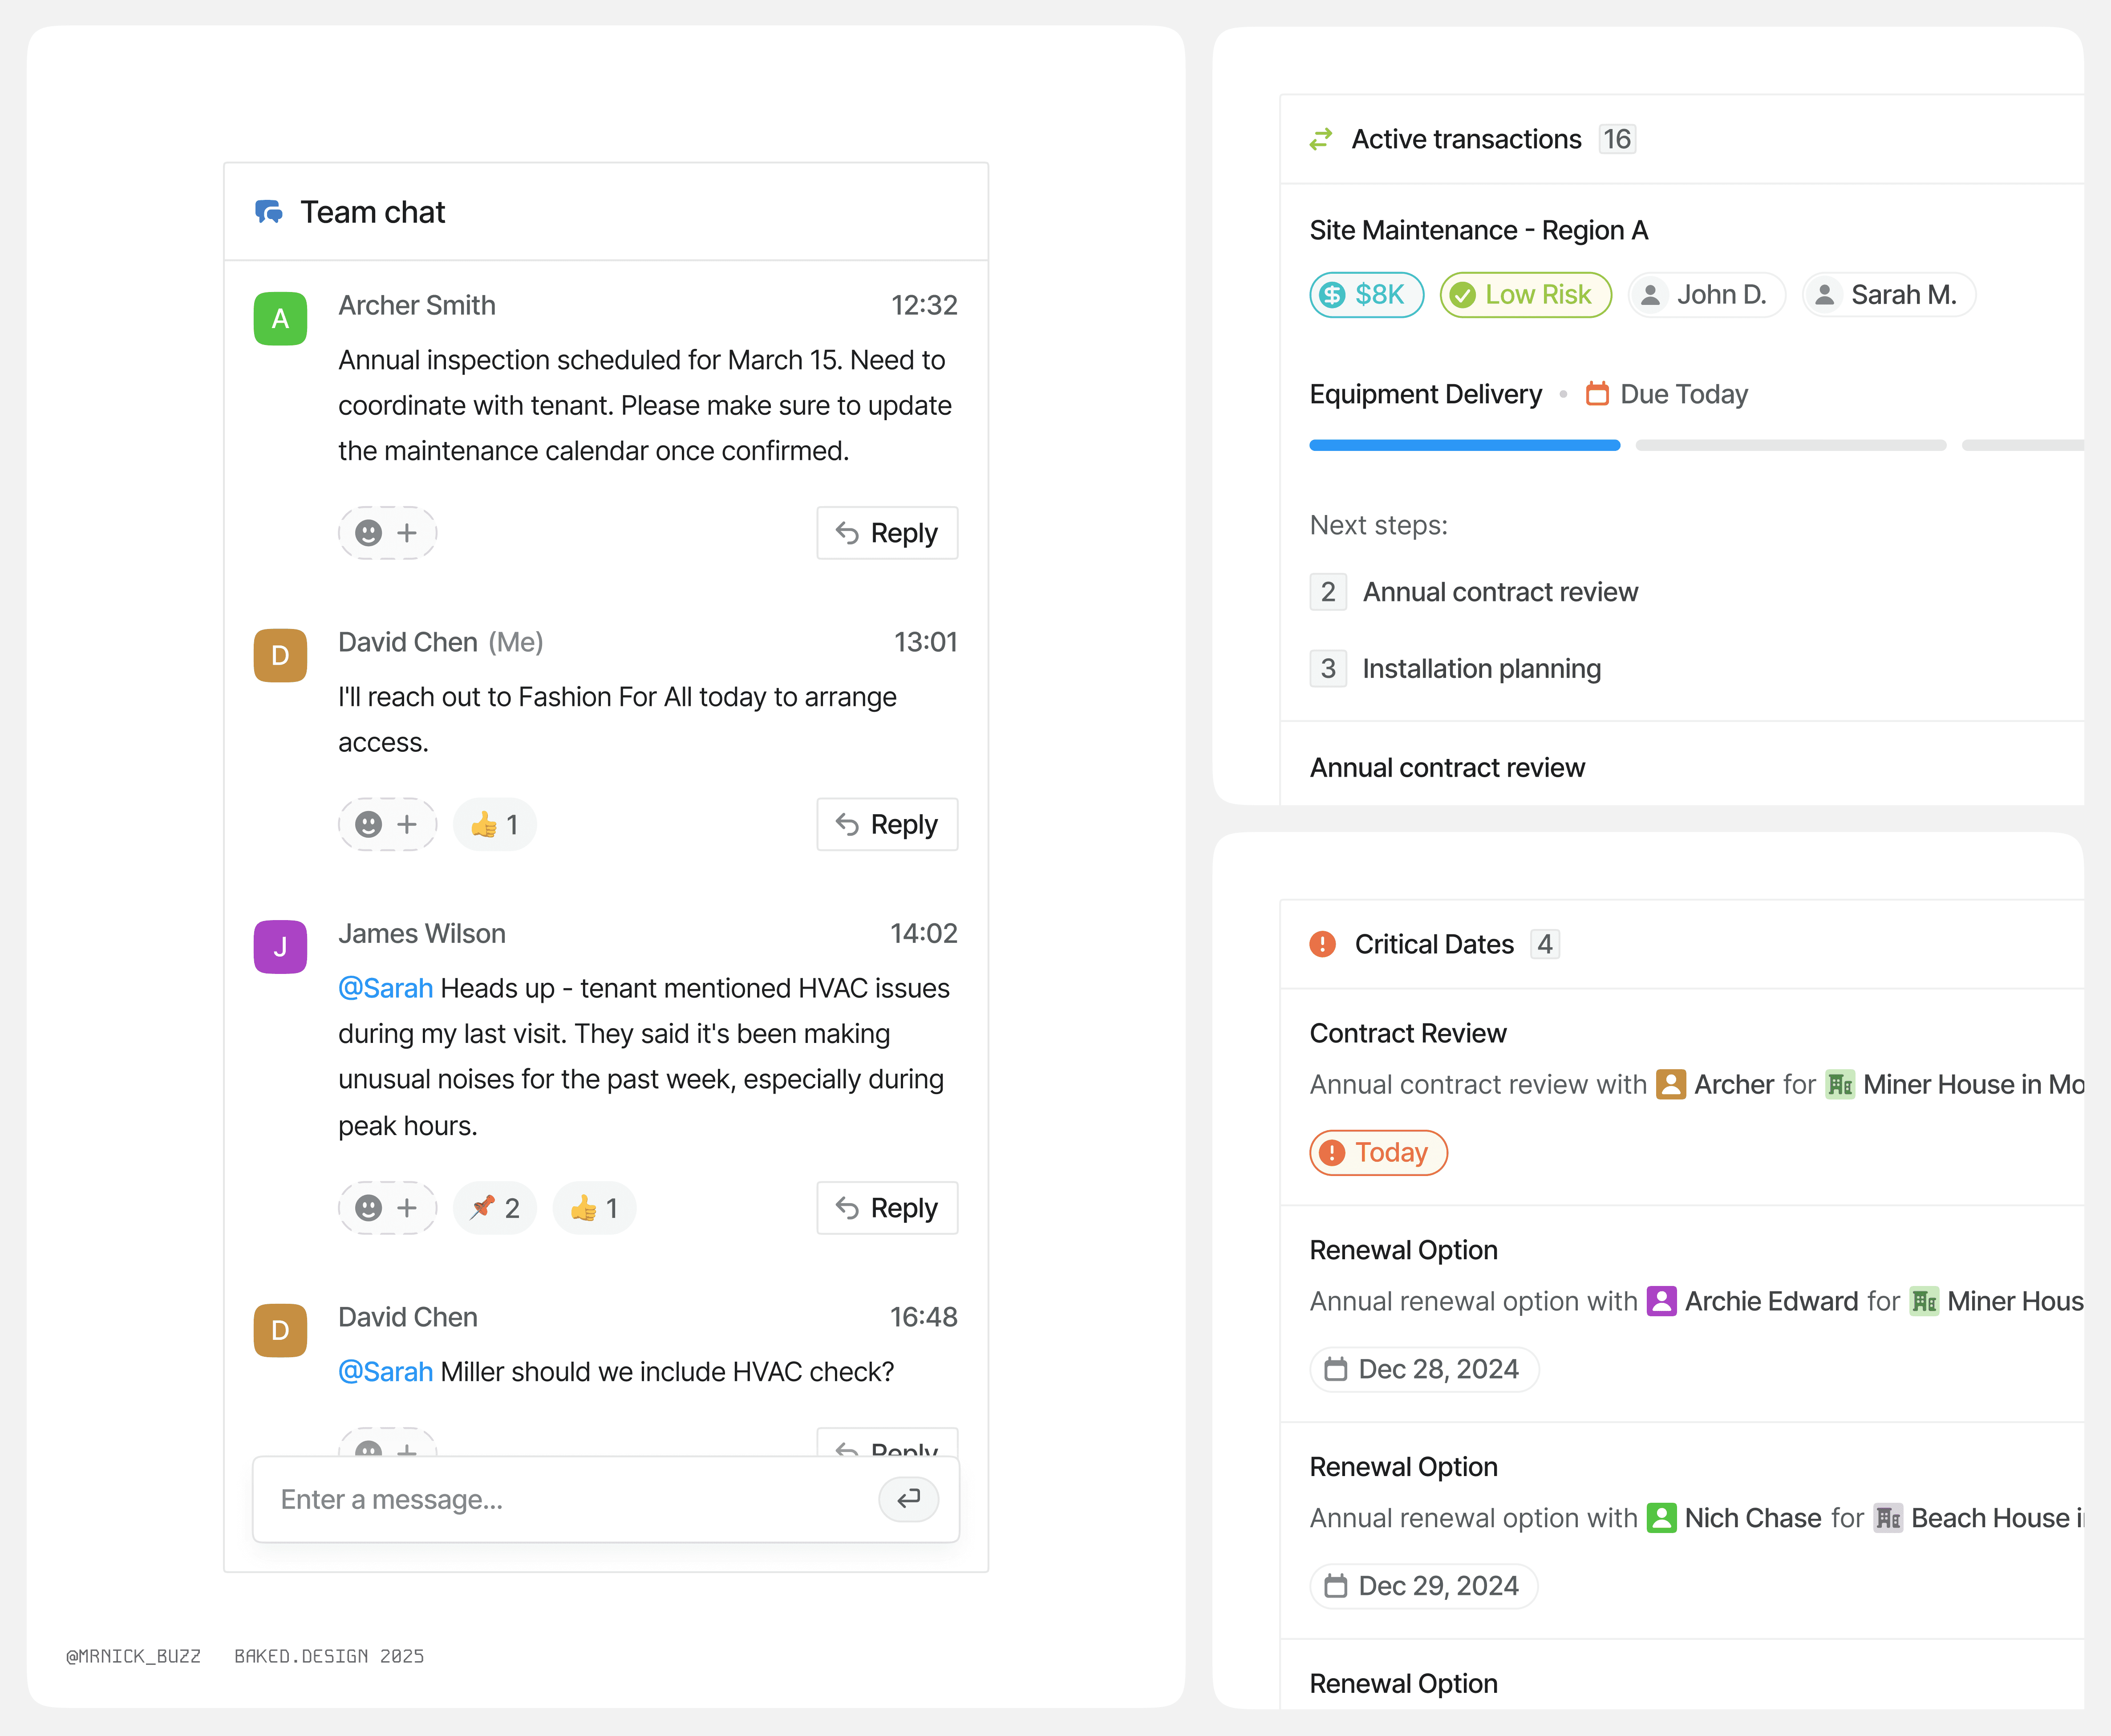Screen dimensions: 2111x1736
Task: Open the John D. assignee chip
Action: point(1706,295)
